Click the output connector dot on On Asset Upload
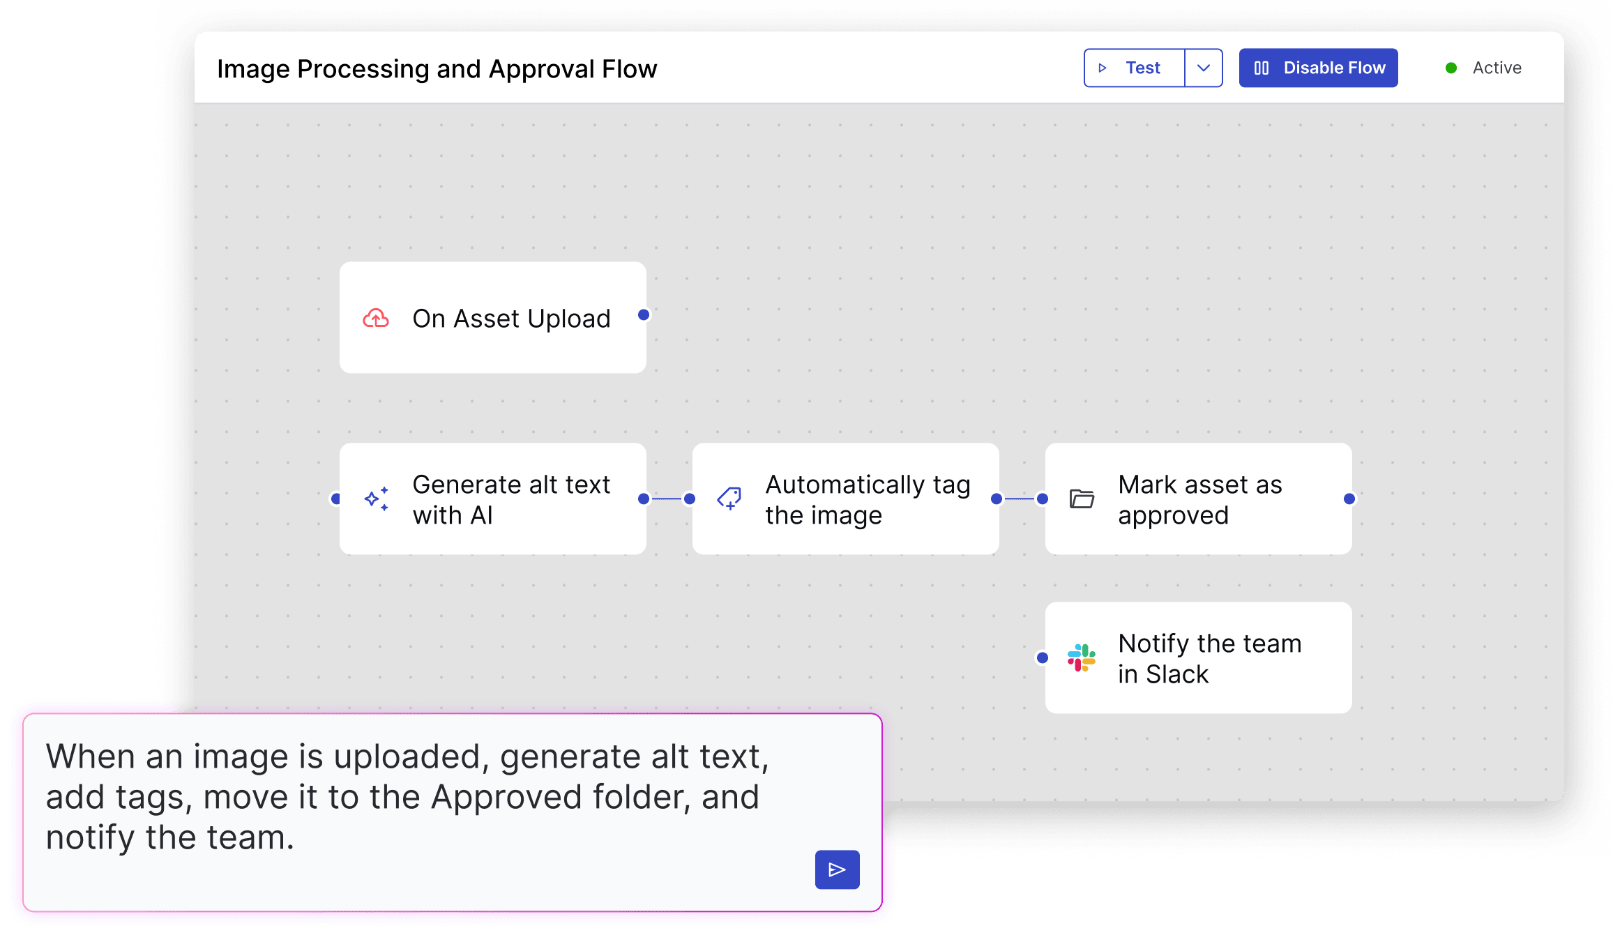This screenshot has width=1613, height=935. click(x=644, y=315)
